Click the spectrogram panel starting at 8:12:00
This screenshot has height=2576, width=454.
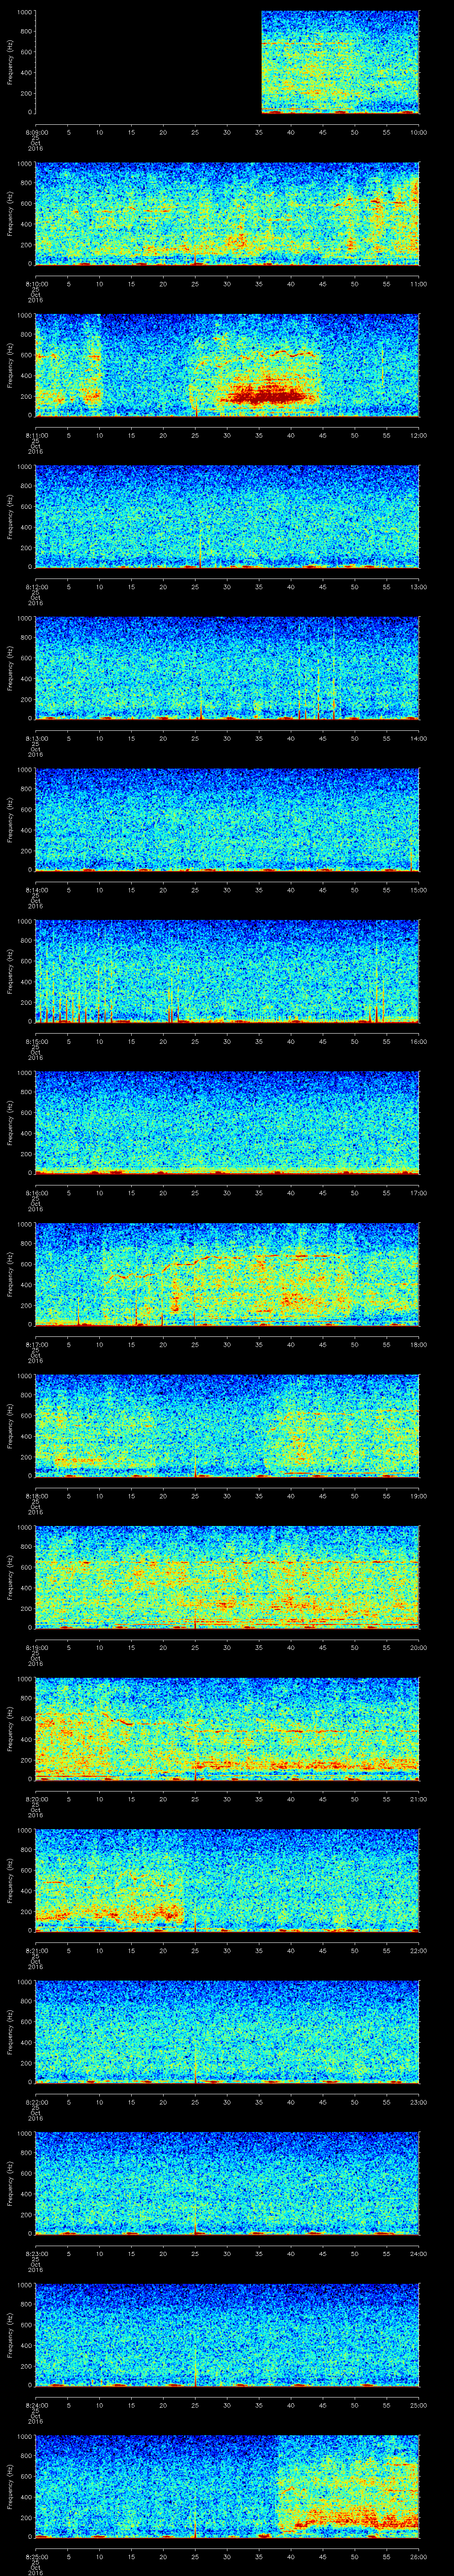click(x=227, y=516)
